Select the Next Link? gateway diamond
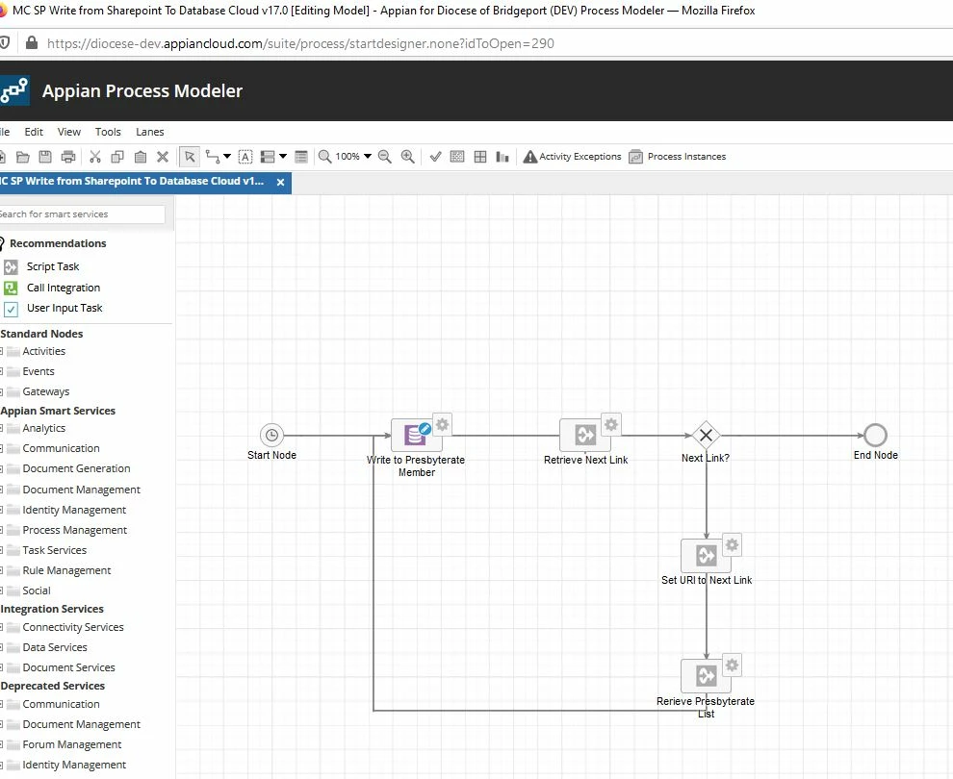The width and height of the screenshot is (953, 779). (706, 436)
